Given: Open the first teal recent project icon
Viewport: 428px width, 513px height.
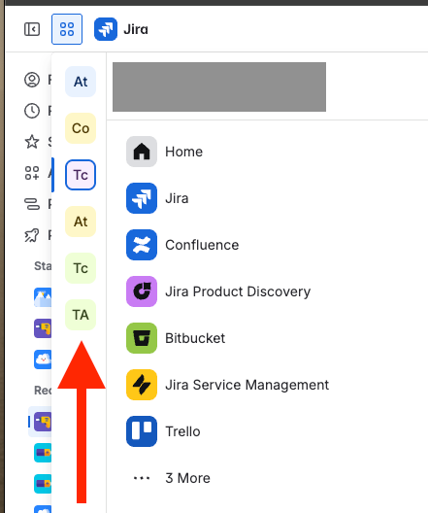Looking at the screenshot, I should tap(43, 453).
